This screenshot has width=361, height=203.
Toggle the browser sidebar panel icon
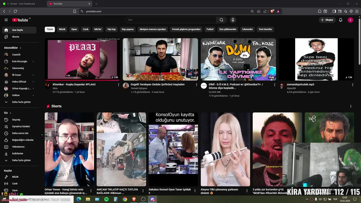pyautogui.click(x=334, y=11)
